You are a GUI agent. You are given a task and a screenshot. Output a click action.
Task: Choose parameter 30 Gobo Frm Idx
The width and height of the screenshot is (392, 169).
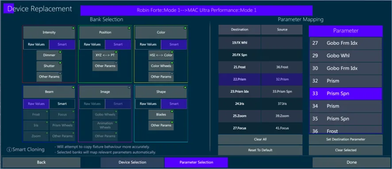[346, 68]
